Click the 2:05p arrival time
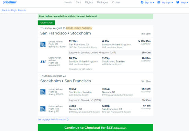 (x=106, y=58)
